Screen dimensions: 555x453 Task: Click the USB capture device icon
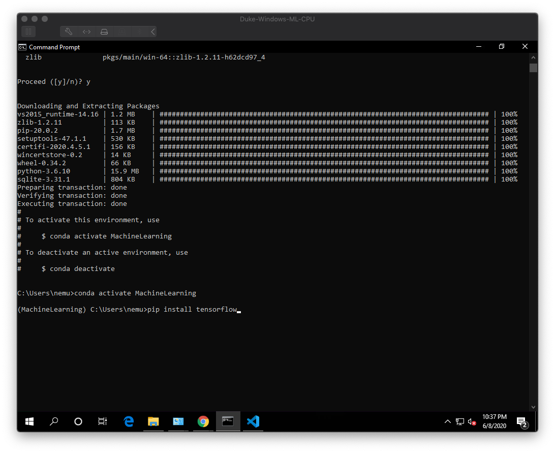pyautogui.click(x=122, y=31)
